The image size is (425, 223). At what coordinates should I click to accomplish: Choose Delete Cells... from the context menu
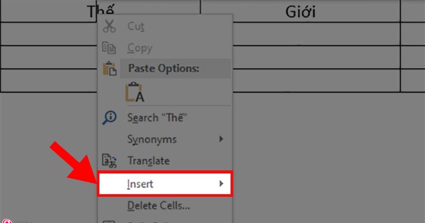[158, 205]
